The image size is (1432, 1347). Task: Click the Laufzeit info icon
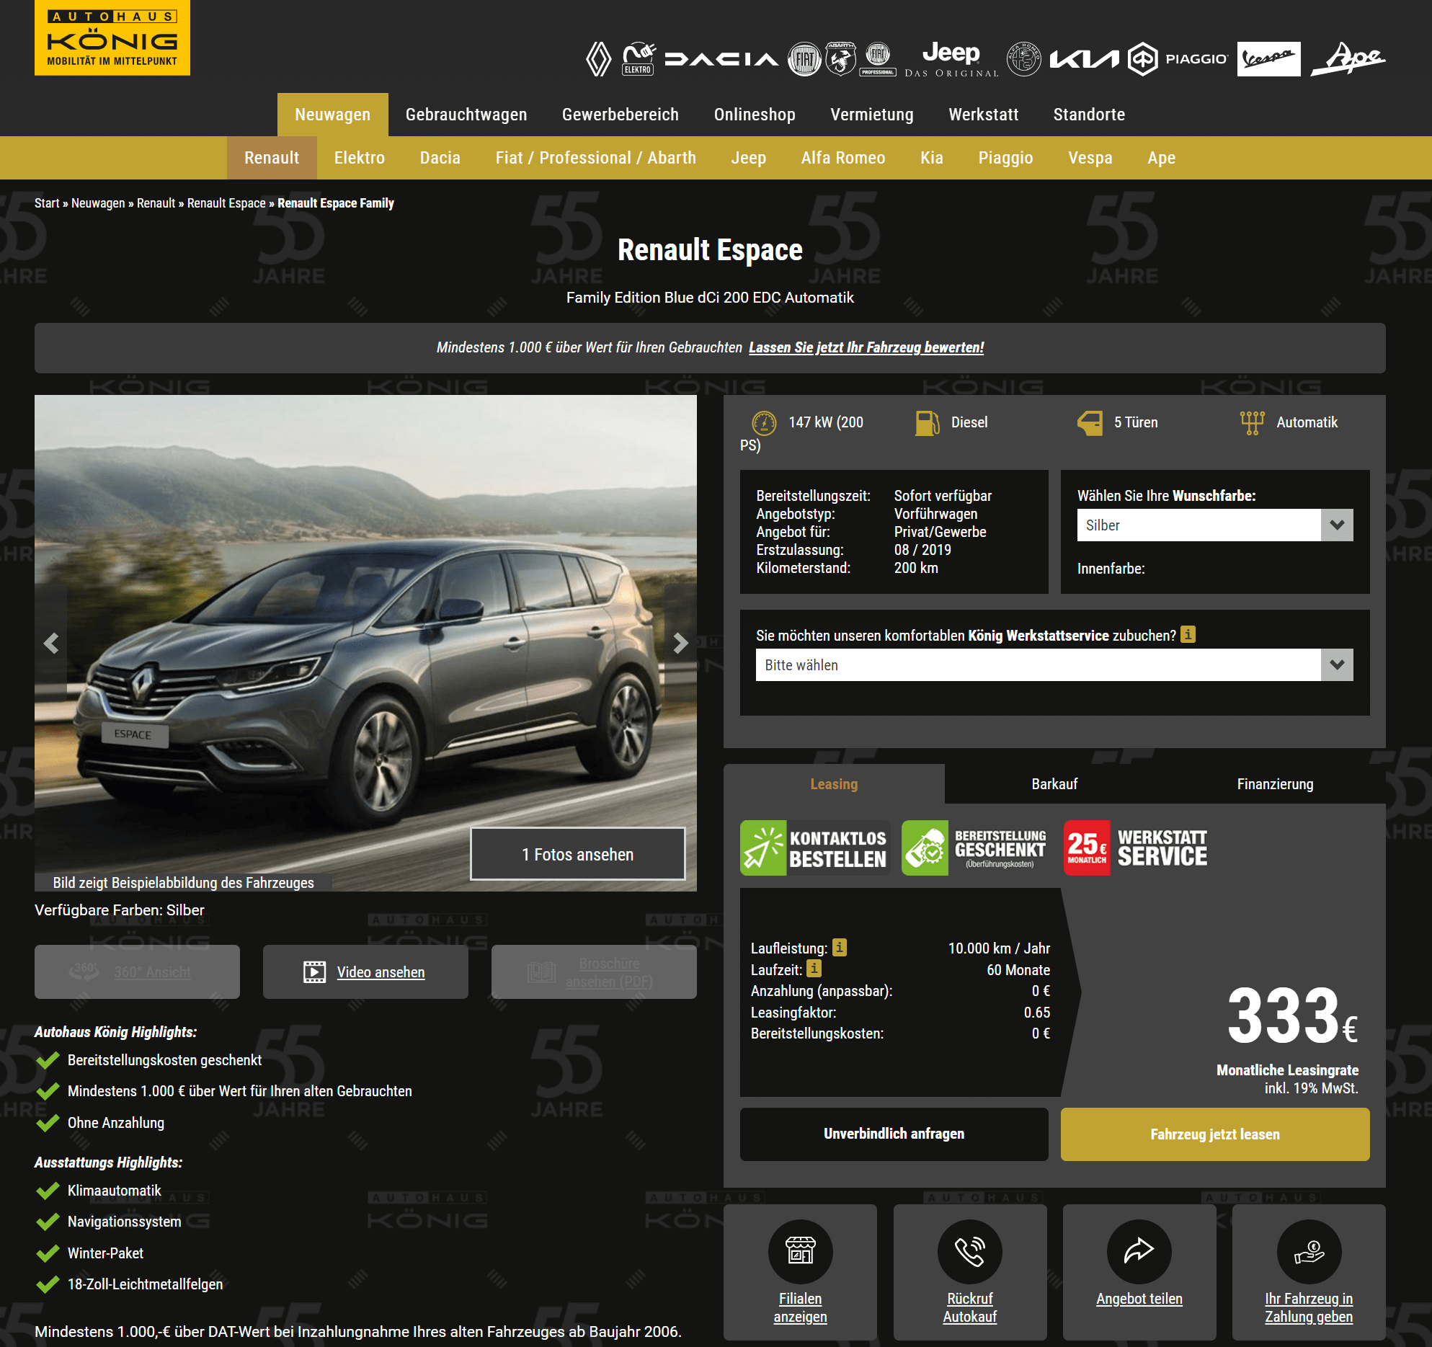(x=814, y=969)
